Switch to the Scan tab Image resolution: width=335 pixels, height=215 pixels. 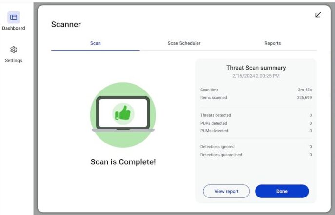point(96,43)
